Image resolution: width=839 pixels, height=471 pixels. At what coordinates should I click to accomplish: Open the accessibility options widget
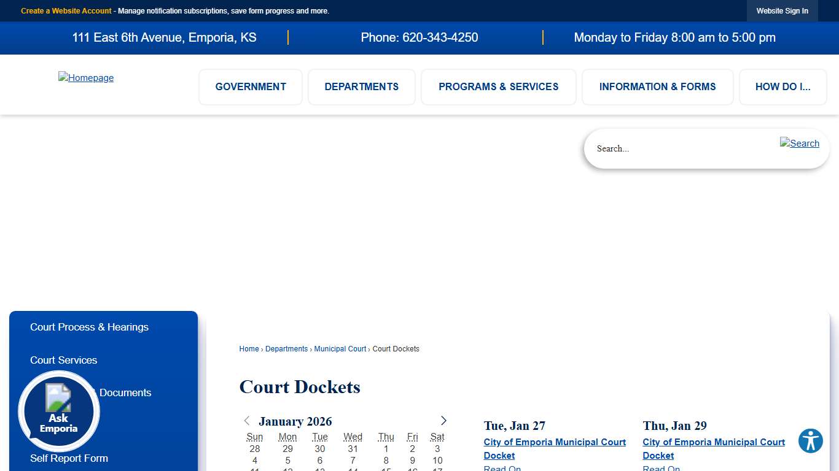click(810, 441)
